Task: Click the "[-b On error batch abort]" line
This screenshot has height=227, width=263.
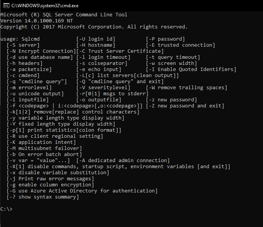Action: (44, 154)
